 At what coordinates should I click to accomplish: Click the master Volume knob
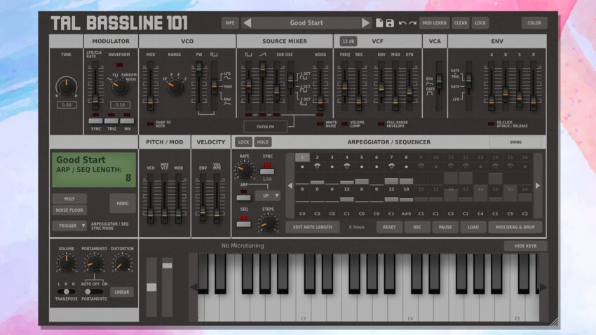(x=66, y=263)
